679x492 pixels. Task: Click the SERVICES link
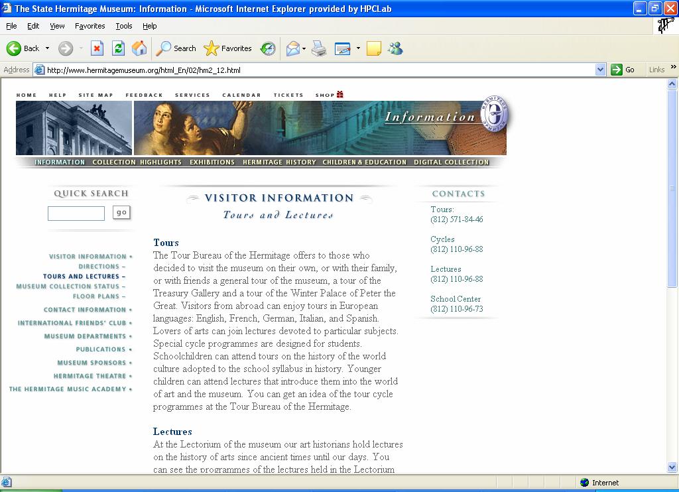coord(192,95)
